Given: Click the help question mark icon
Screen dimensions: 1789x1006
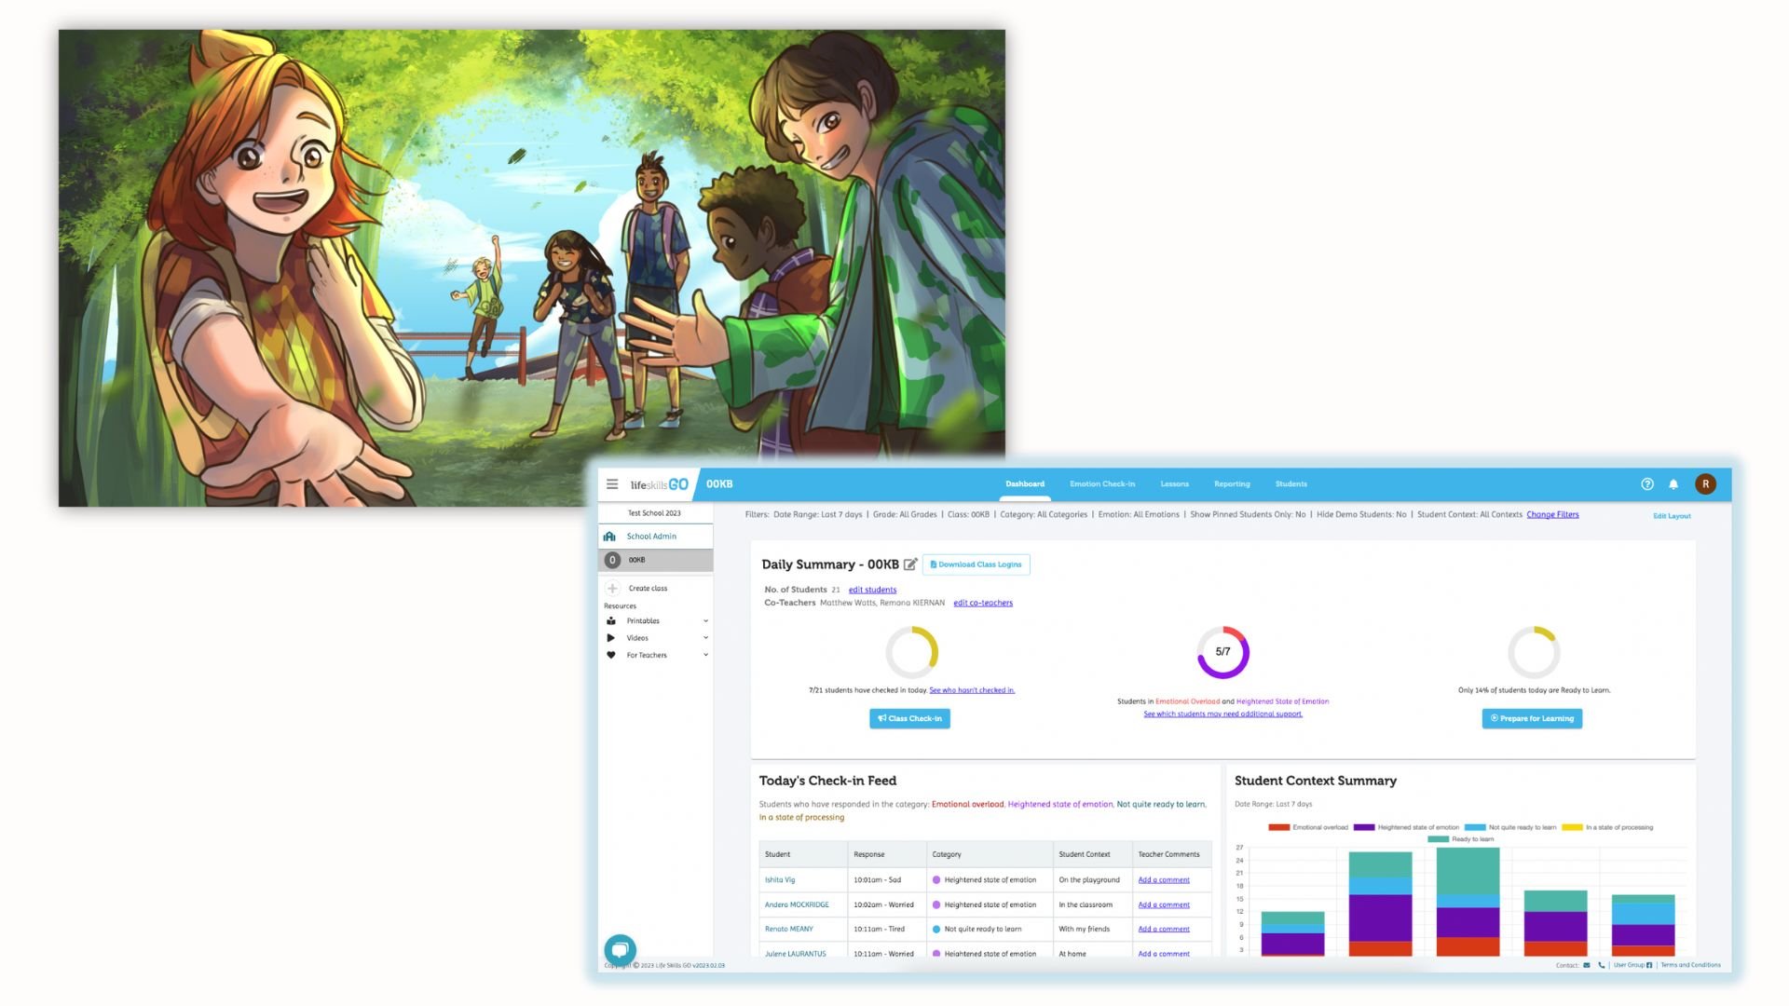Looking at the screenshot, I should (x=1647, y=484).
